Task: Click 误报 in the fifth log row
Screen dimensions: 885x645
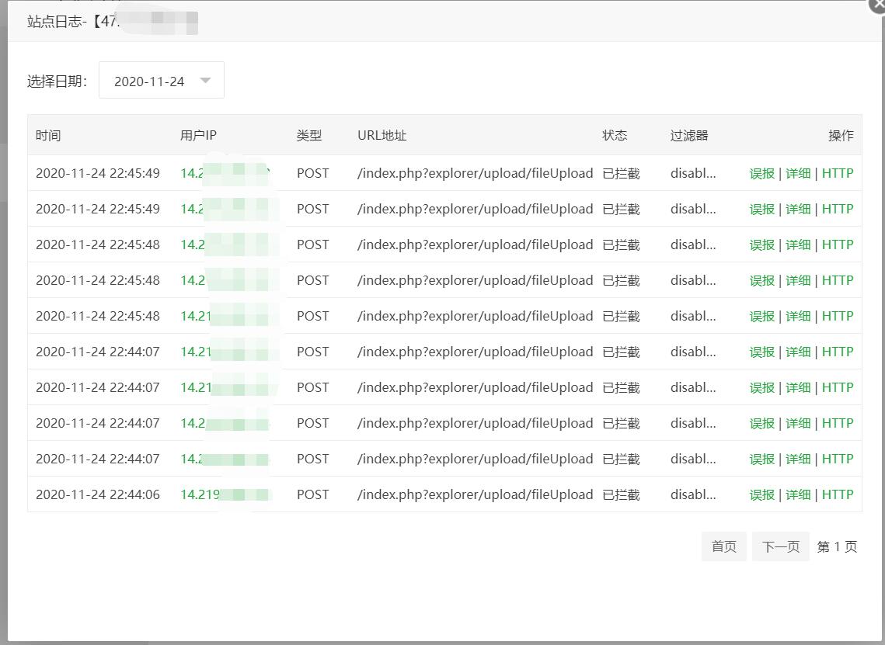Action: pos(761,316)
